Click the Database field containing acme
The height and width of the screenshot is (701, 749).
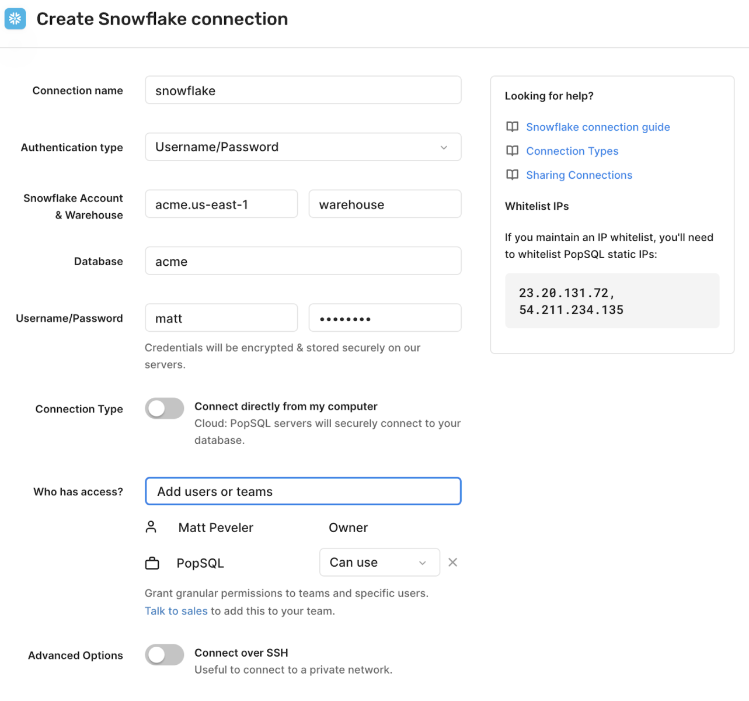pos(303,261)
